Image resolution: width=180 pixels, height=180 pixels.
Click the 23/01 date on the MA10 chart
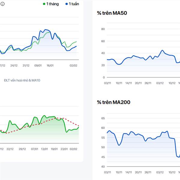(64, 149)
